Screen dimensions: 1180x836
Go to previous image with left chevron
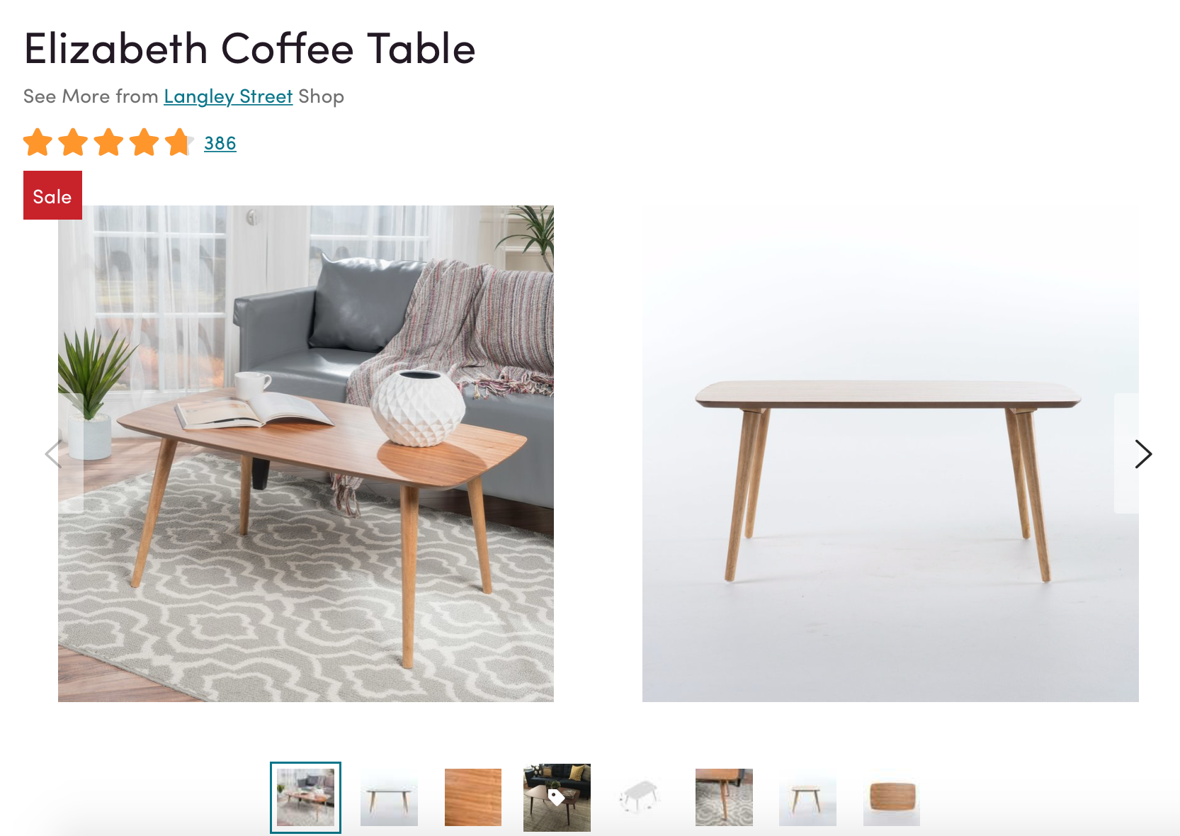(x=54, y=453)
